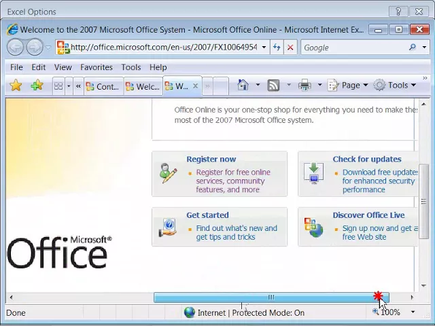Screen dimensions: 435x326
Task: Click the New Tab blank button
Action: point(221,86)
